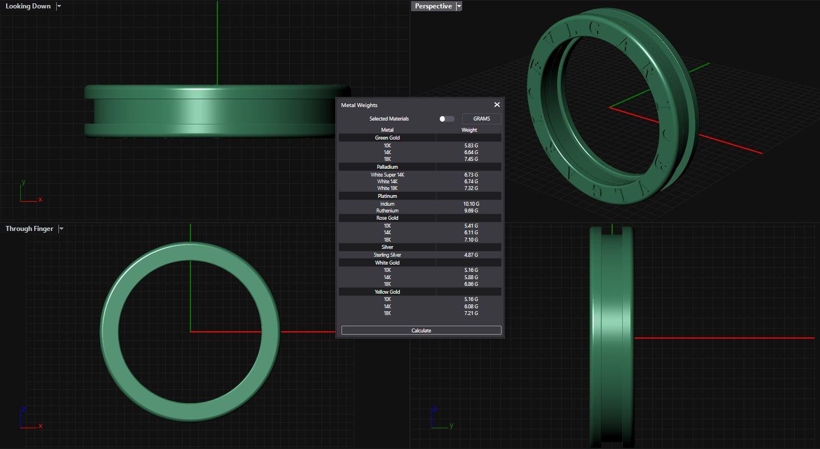Select the Sterling Silver row
820x449 pixels.
coord(420,255)
